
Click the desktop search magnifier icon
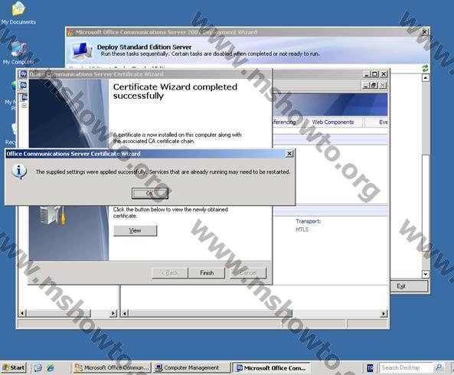[439, 367]
